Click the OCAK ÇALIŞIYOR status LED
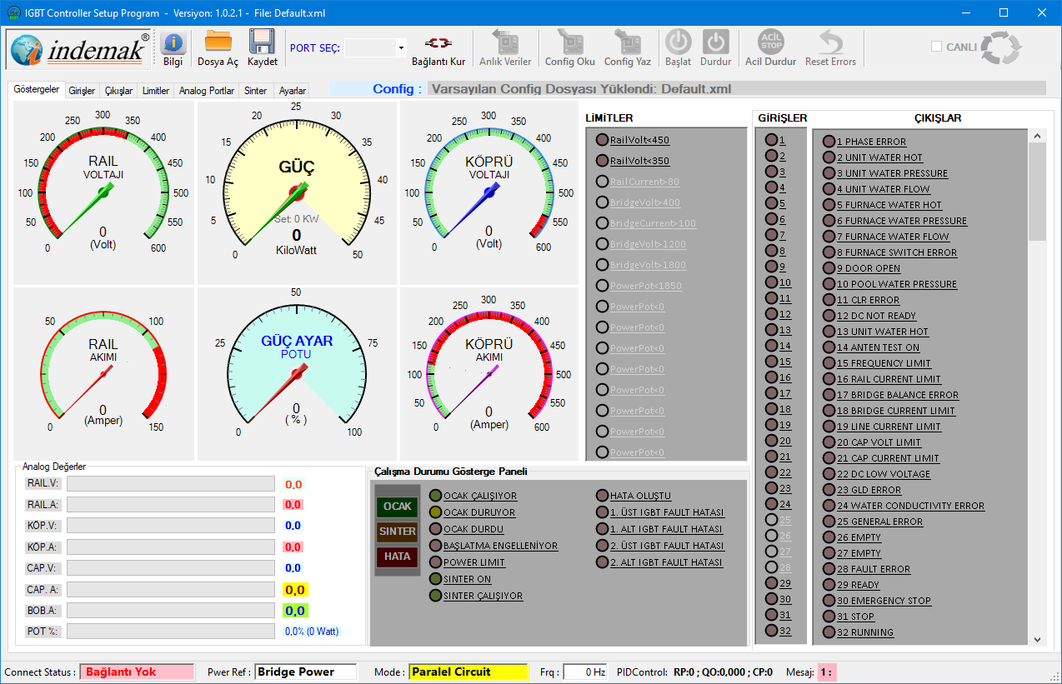 tap(435, 496)
